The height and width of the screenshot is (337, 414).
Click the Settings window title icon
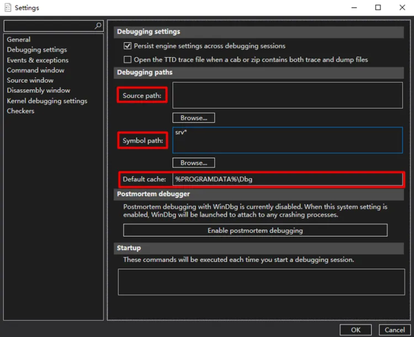pos(8,8)
